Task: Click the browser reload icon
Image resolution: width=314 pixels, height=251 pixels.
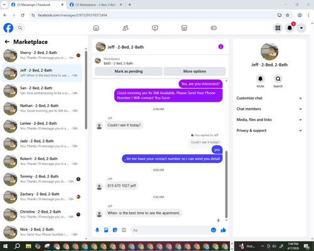Action: pyautogui.click(x=23, y=15)
